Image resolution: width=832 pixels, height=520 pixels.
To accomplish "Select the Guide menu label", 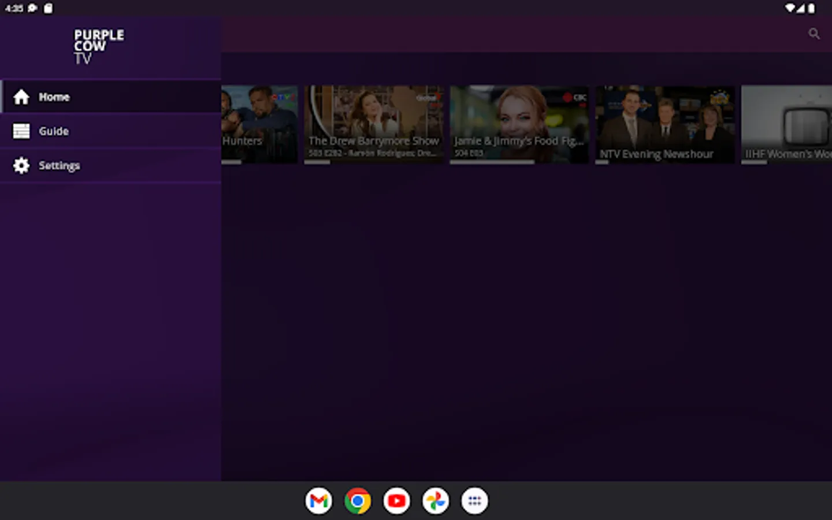I will coord(54,131).
